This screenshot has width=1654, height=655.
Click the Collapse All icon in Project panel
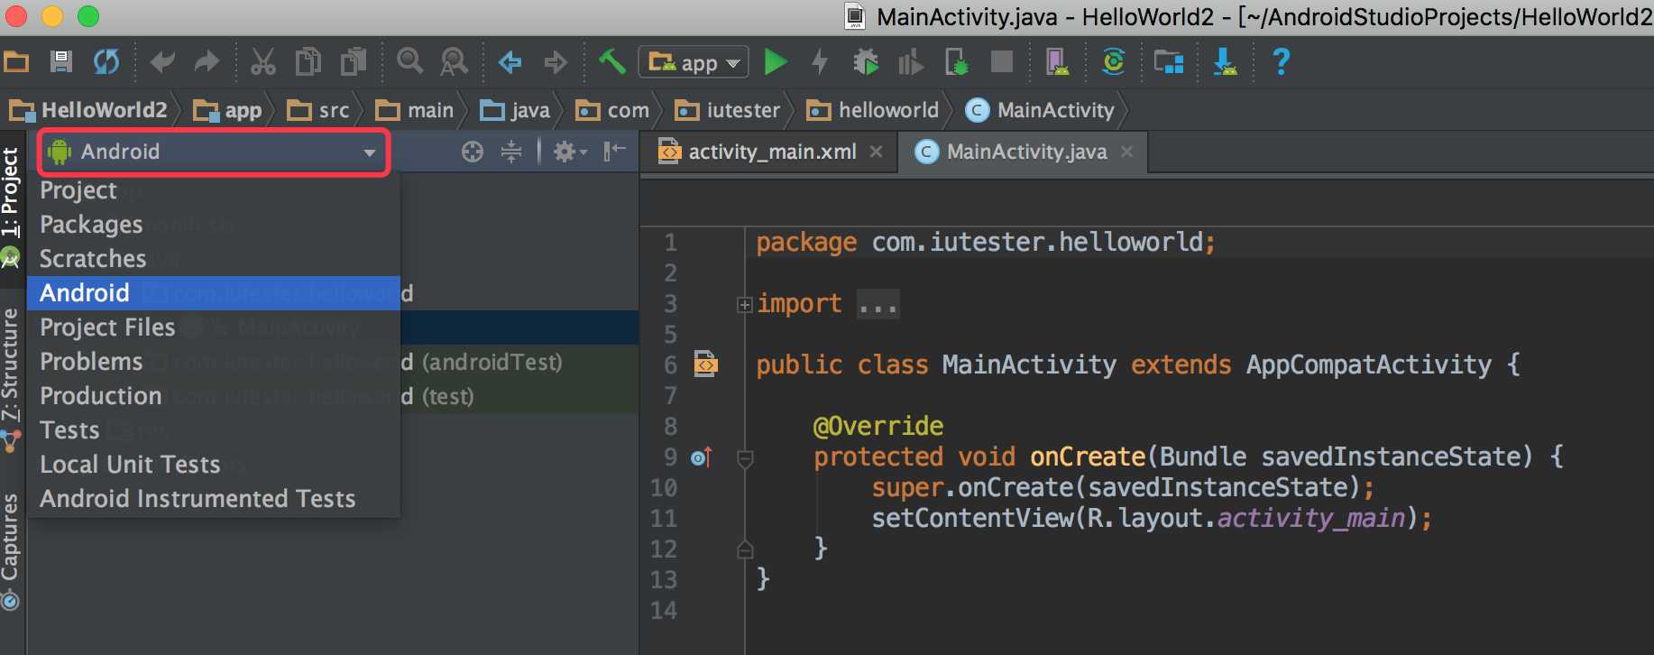(x=511, y=152)
